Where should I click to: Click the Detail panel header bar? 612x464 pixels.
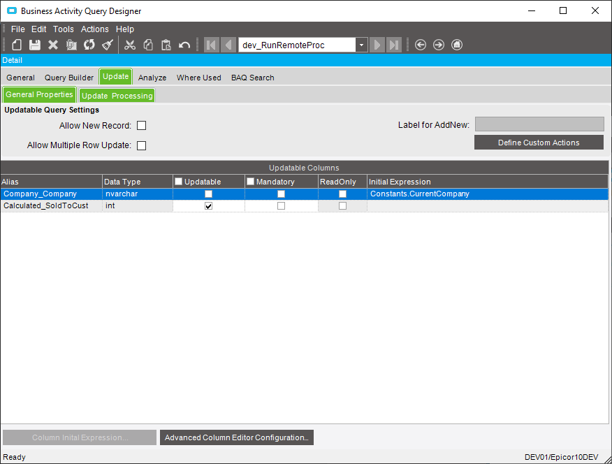tap(305, 60)
